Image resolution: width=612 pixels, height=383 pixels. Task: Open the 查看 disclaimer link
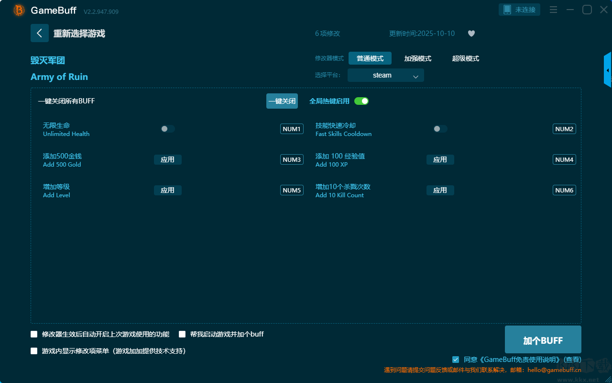[x=572, y=359]
